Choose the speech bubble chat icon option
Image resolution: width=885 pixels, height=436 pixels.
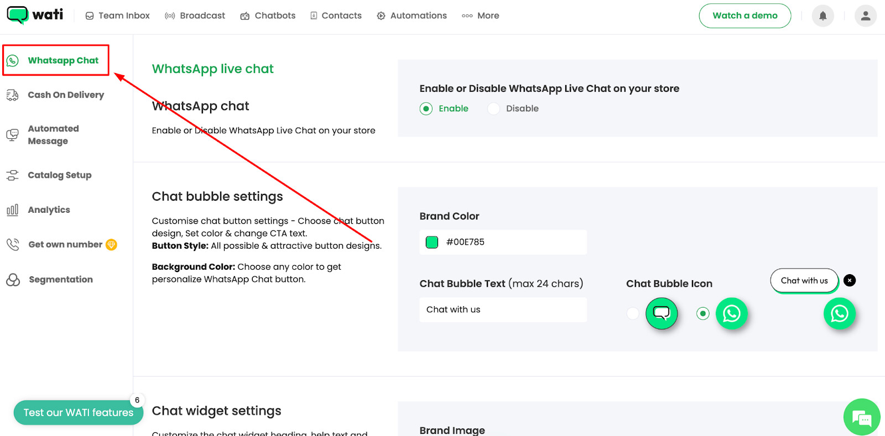[x=633, y=314]
